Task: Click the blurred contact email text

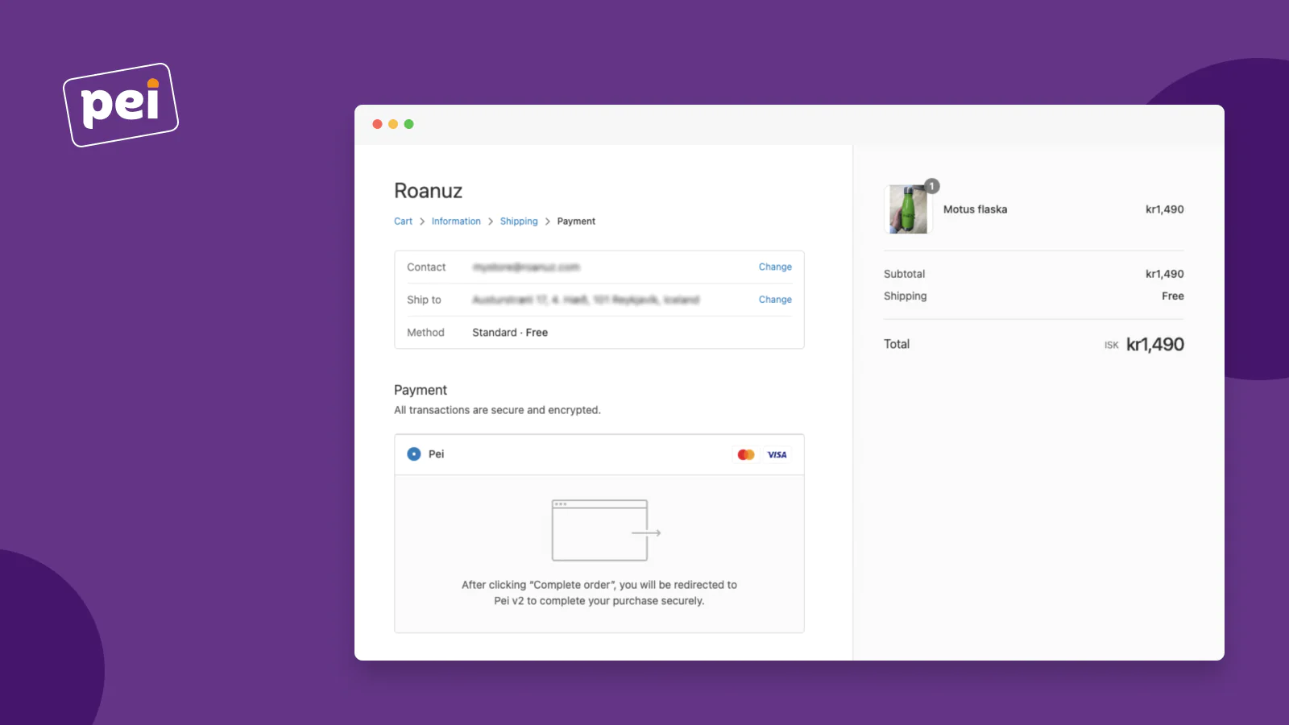Action: (526, 267)
